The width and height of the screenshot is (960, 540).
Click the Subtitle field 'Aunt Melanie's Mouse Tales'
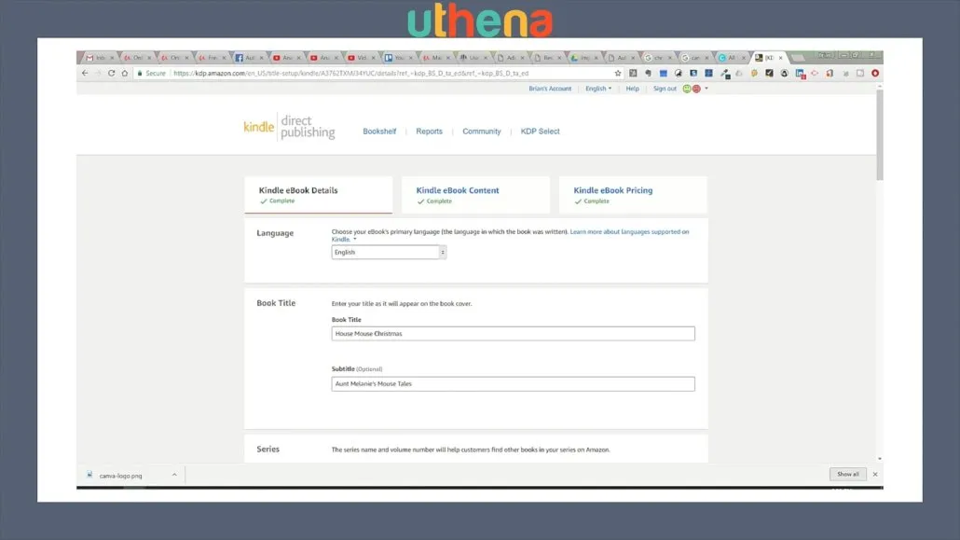click(513, 383)
